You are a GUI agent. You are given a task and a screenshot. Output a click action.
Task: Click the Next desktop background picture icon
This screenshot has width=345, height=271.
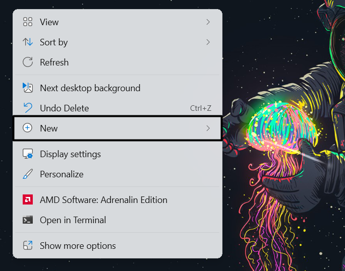tap(28, 88)
